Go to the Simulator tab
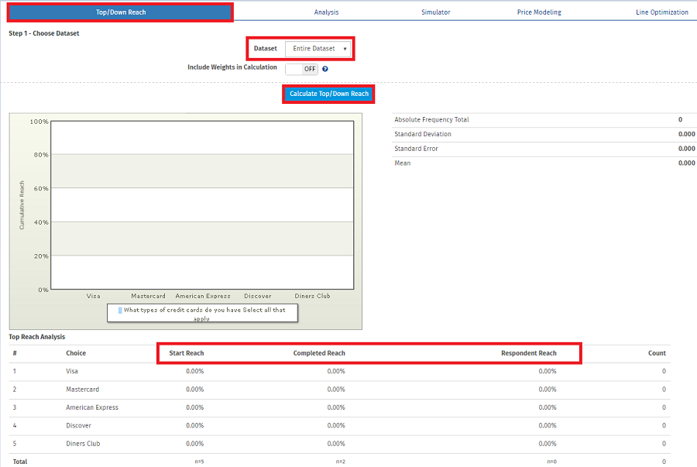 [x=435, y=12]
